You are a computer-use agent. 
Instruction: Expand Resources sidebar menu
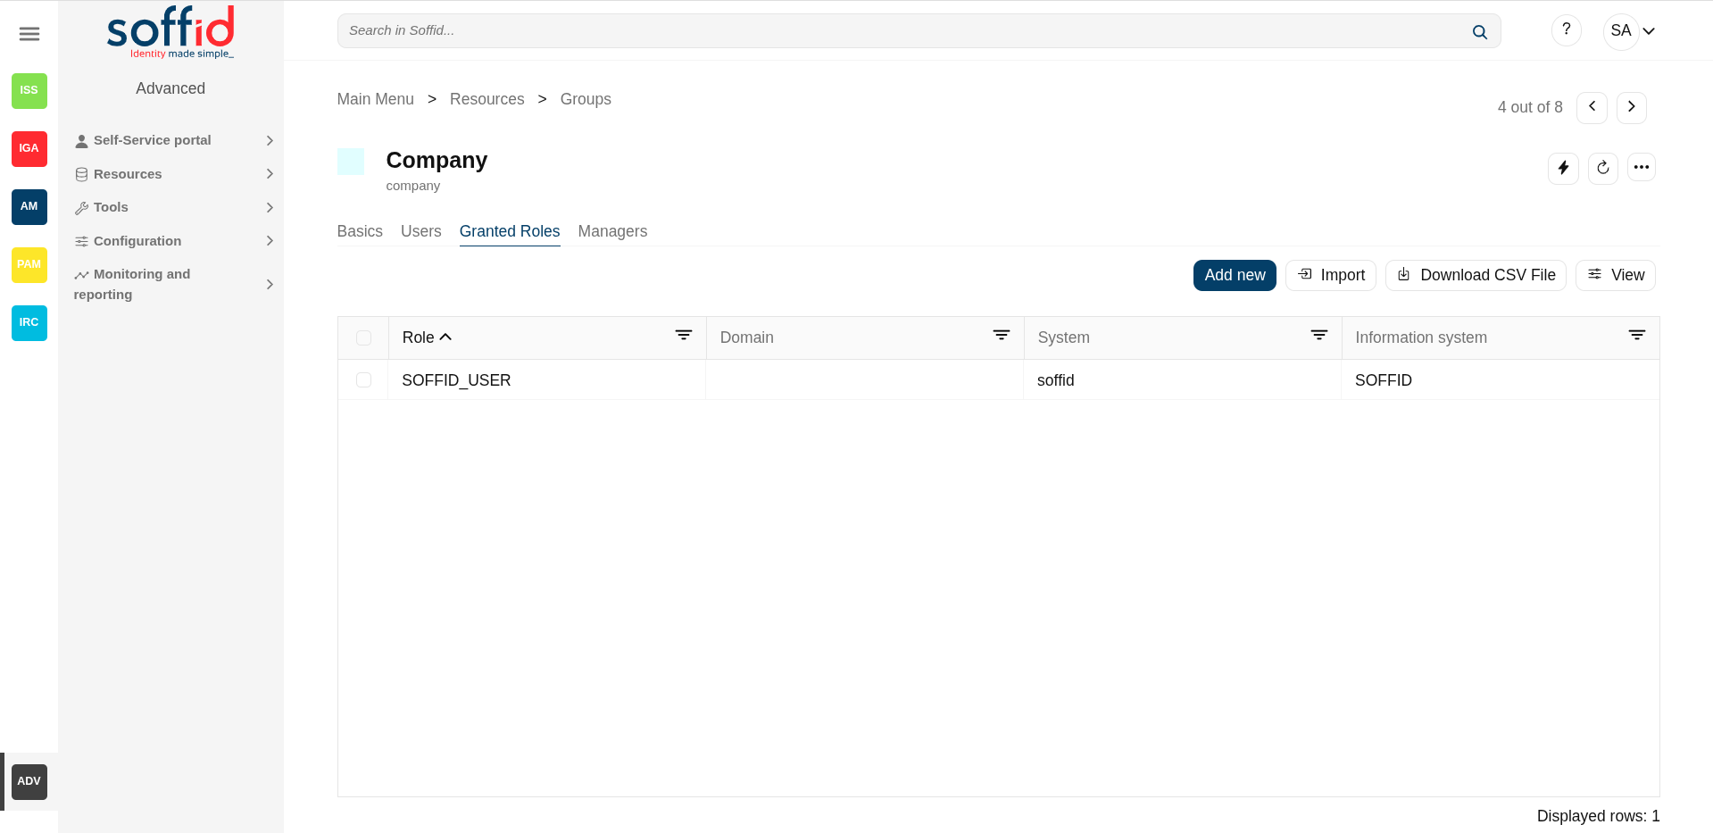point(174,174)
